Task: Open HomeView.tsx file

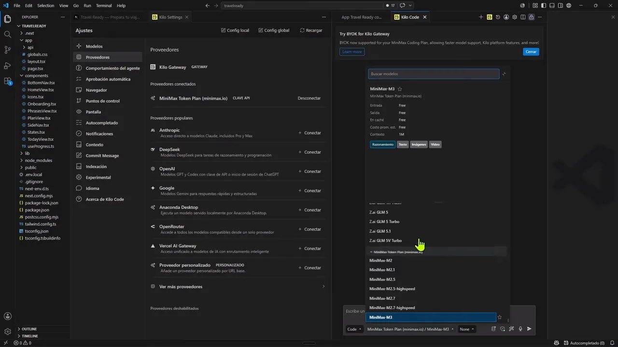Action: point(41,90)
